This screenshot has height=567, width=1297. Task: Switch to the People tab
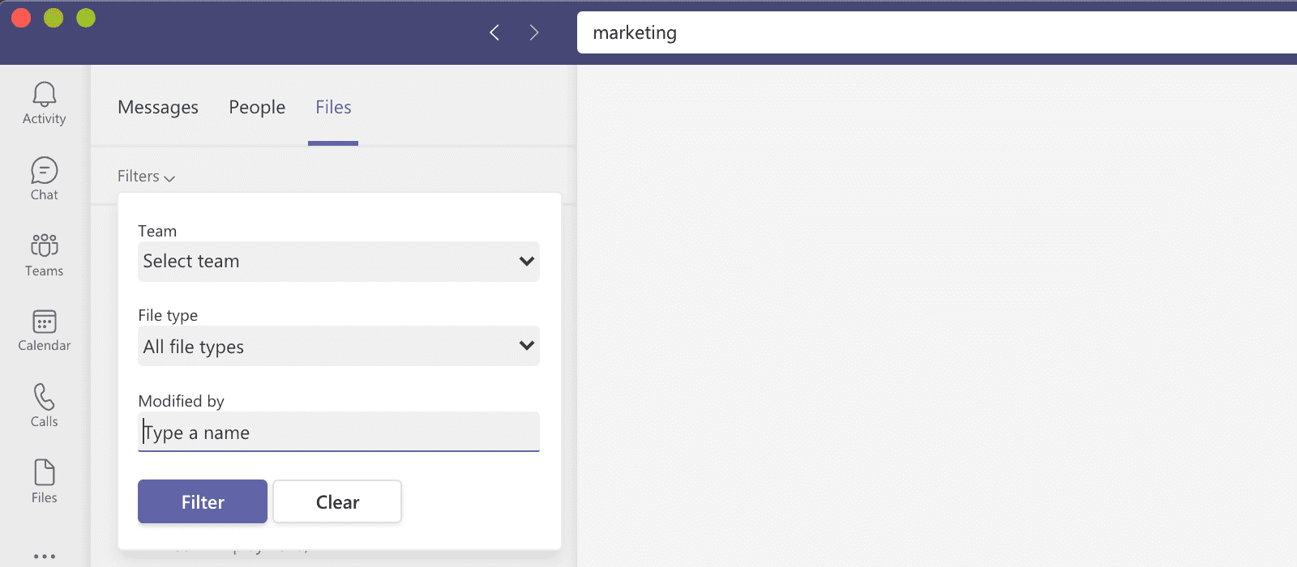point(257,108)
